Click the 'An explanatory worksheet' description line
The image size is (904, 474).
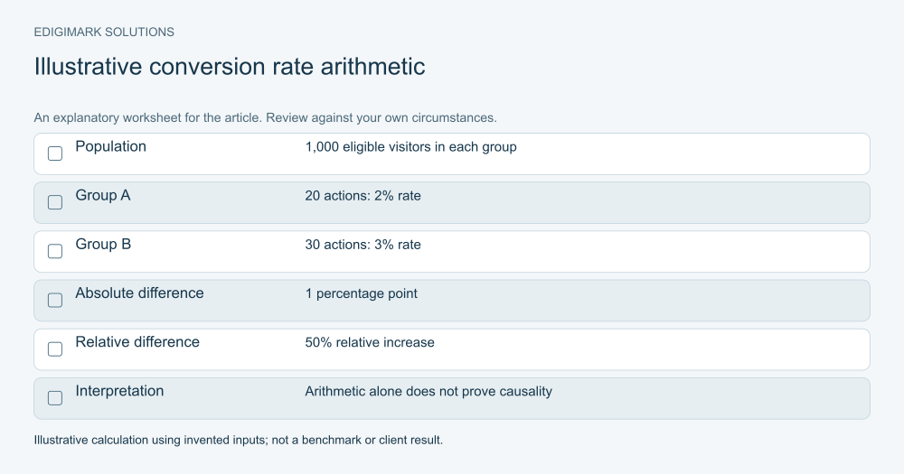point(265,117)
